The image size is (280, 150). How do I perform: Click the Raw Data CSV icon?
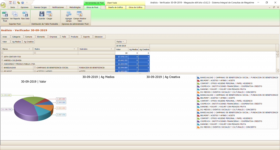[x=25, y=14]
